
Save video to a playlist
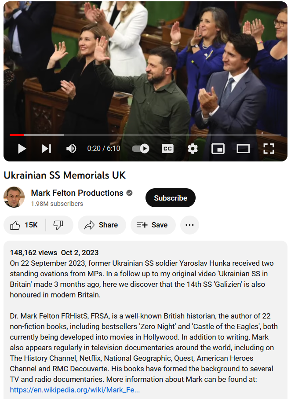153,225
